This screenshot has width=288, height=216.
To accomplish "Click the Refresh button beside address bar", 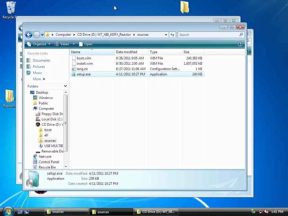I will pyautogui.click(x=172, y=35).
